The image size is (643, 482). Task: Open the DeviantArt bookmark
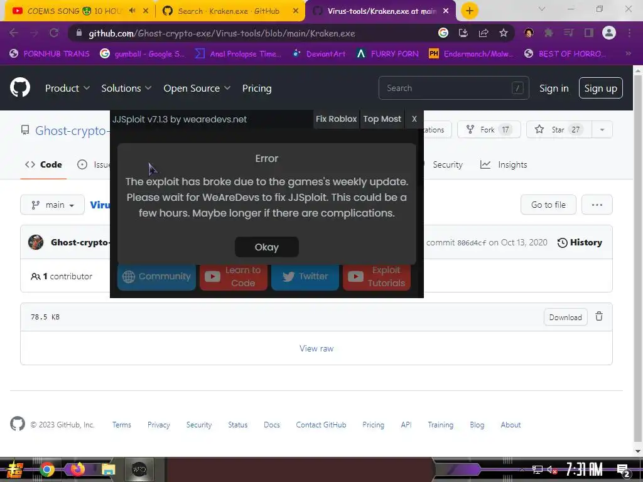(x=318, y=53)
